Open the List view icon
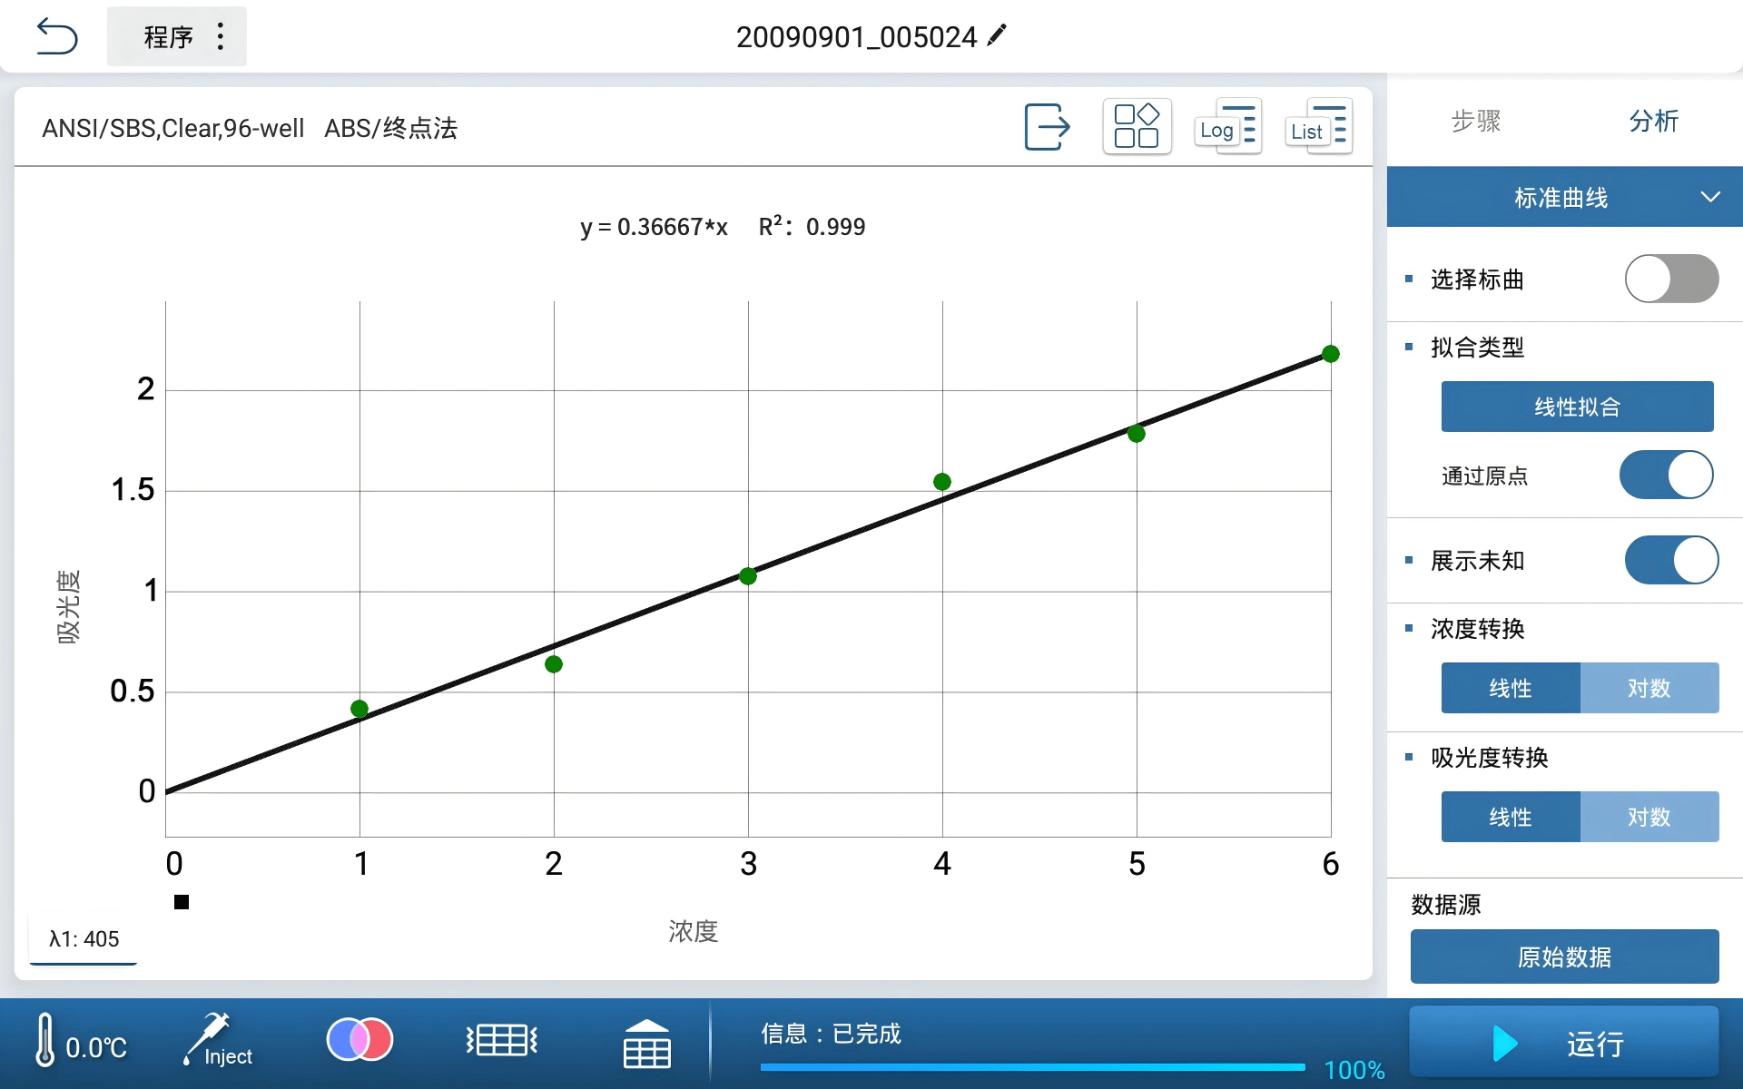Viewport: 1743px width, 1089px height. pyautogui.click(x=1318, y=126)
